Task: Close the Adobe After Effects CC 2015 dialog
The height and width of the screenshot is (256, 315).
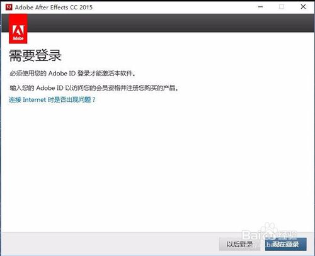Action: click(x=303, y=7)
